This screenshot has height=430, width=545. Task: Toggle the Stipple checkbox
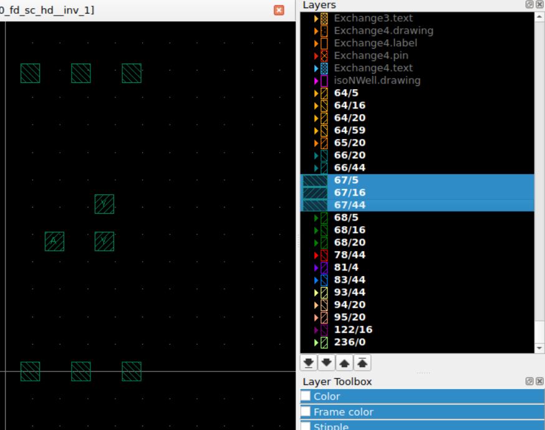[x=306, y=426]
